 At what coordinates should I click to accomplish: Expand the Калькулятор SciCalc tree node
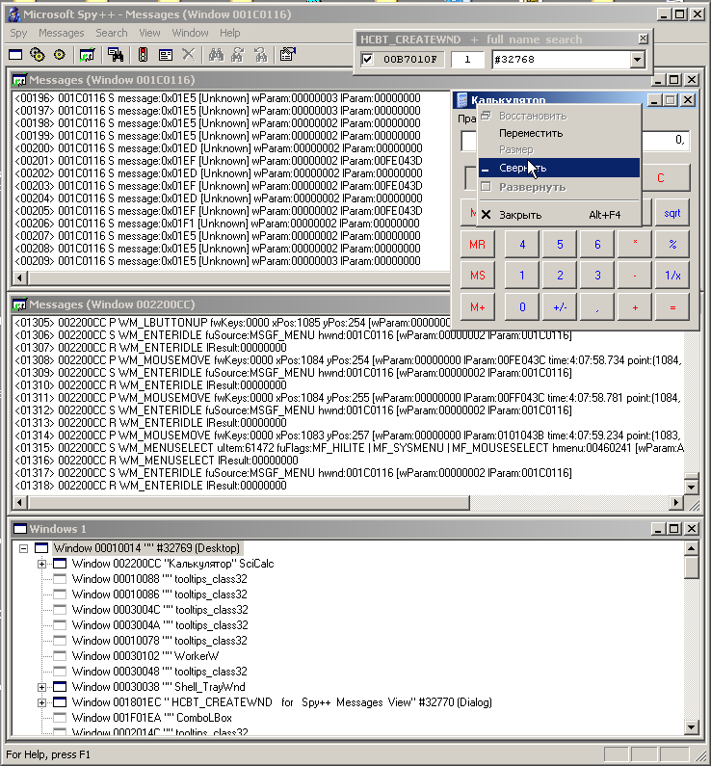coord(42,564)
